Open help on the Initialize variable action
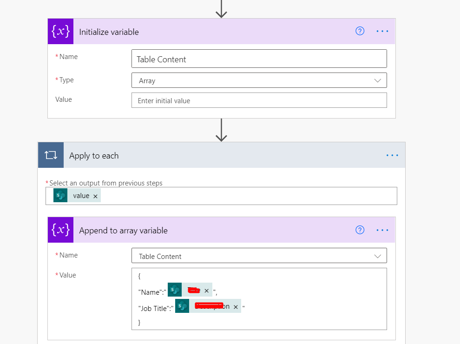 [x=360, y=31]
